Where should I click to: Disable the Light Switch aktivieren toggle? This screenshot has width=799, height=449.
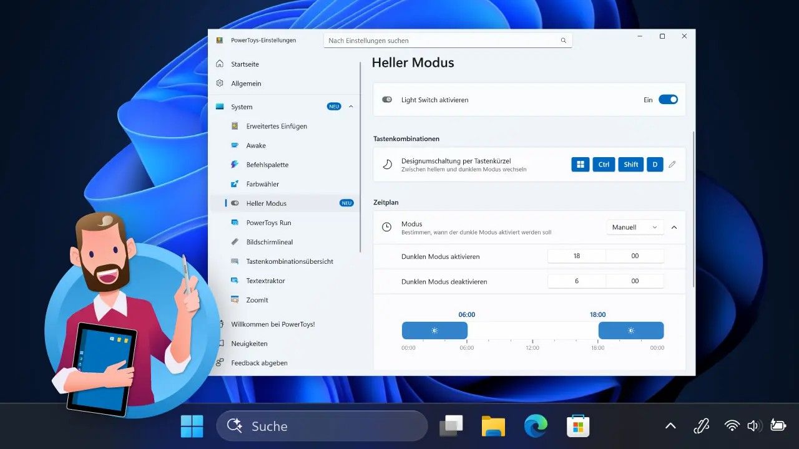click(668, 100)
